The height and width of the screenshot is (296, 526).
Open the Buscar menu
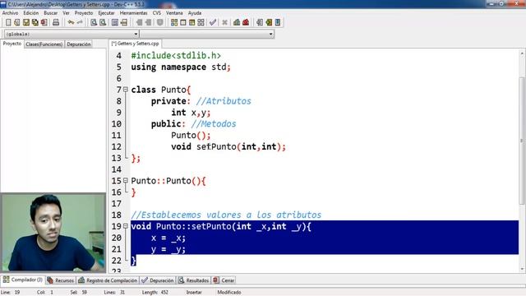[51, 13]
